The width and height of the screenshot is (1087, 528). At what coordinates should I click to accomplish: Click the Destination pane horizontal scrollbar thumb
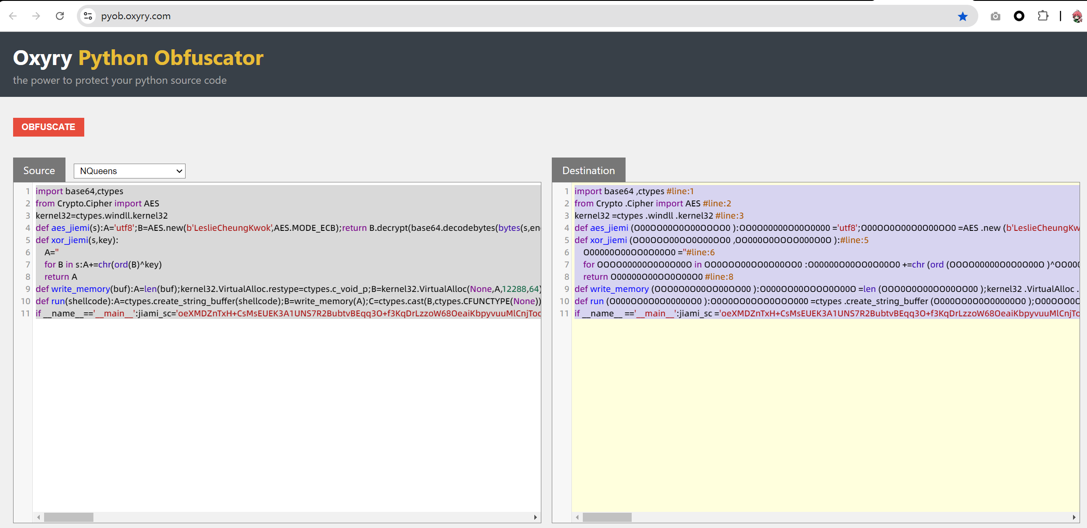point(607,517)
